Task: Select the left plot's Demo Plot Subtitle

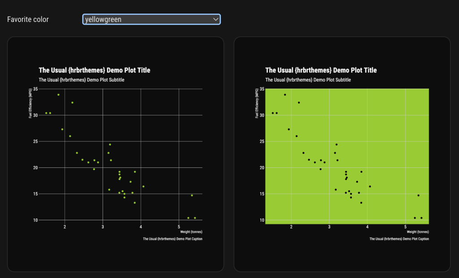Action: (81, 80)
